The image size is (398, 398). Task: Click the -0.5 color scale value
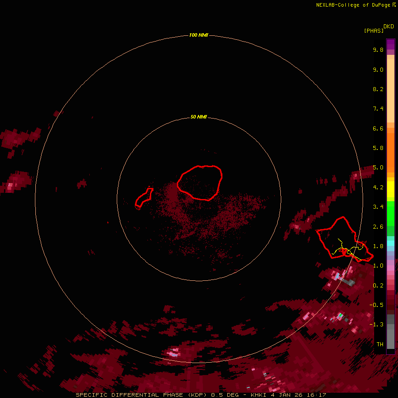(376, 305)
